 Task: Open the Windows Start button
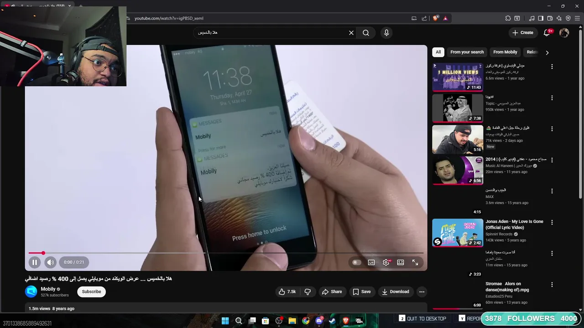pyautogui.click(x=225, y=321)
